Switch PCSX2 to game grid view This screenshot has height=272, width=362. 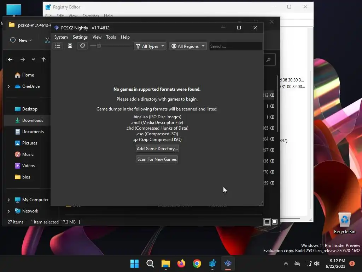(x=70, y=46)
